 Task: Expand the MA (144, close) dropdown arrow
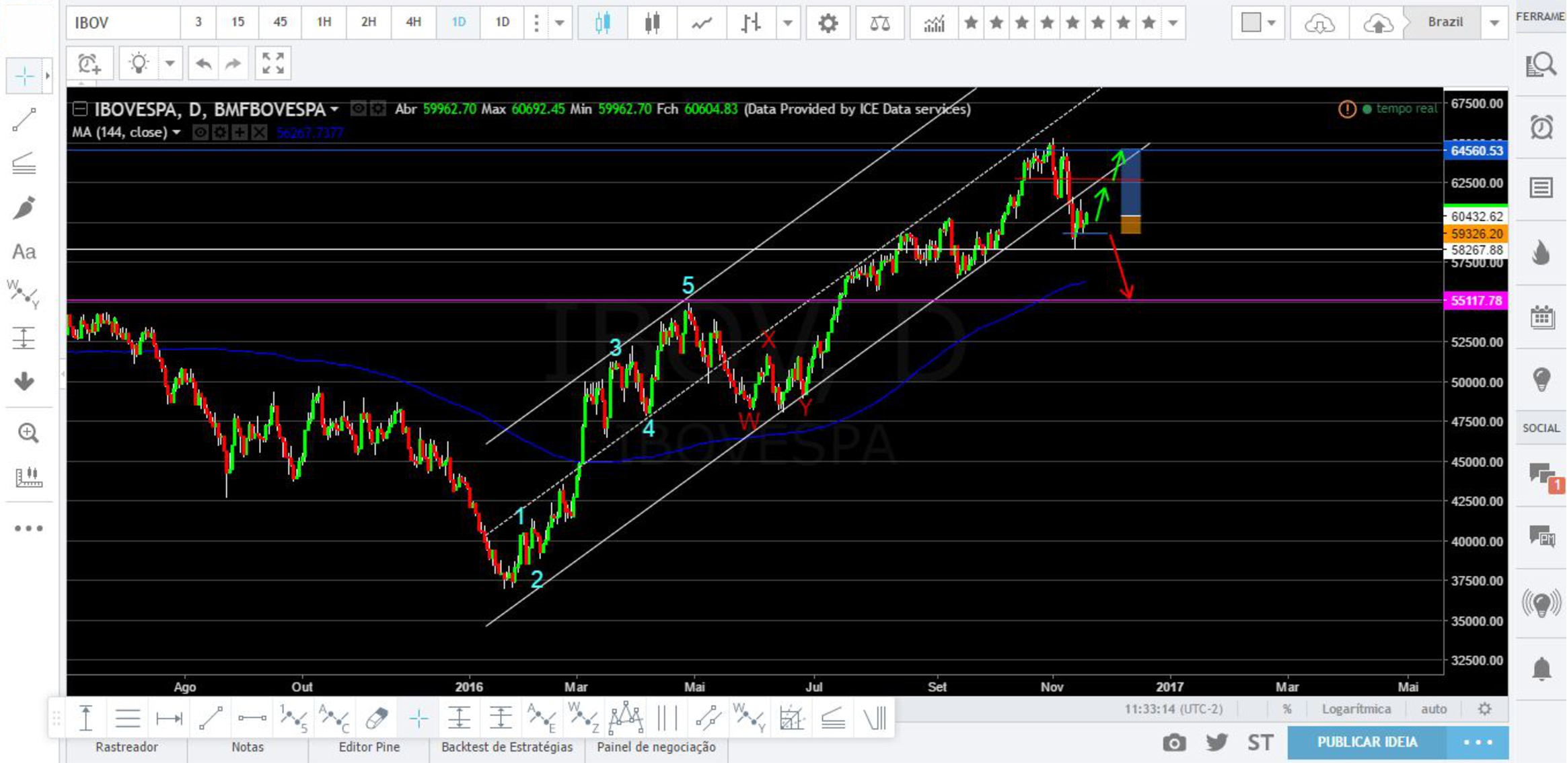pyautogui.click(x=177, y=133)
